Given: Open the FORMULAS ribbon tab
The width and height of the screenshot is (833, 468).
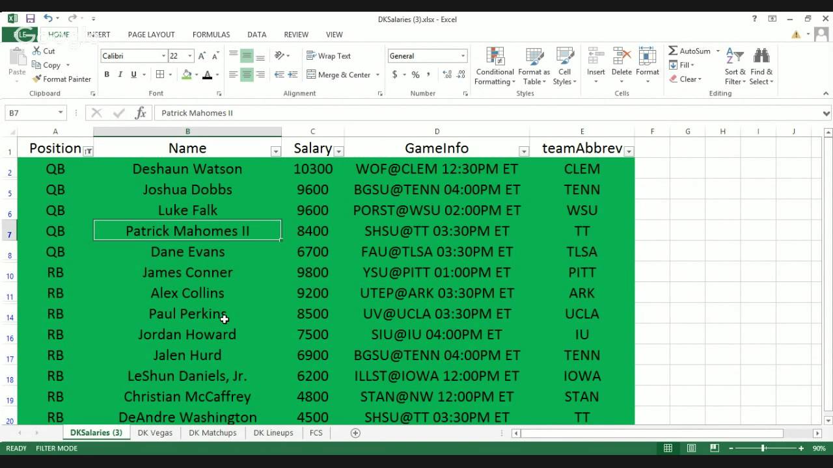Looking at the screenshot, I should click(211, 34).
